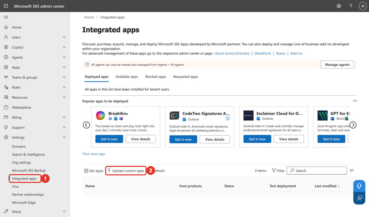
Task: Click the Agents sidebar icon
Action: (6, 57)
